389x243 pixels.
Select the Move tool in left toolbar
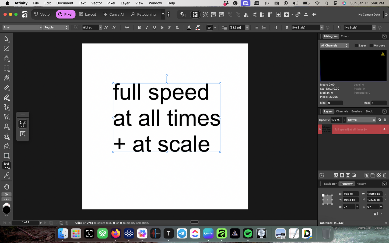(x=6, y=39)
